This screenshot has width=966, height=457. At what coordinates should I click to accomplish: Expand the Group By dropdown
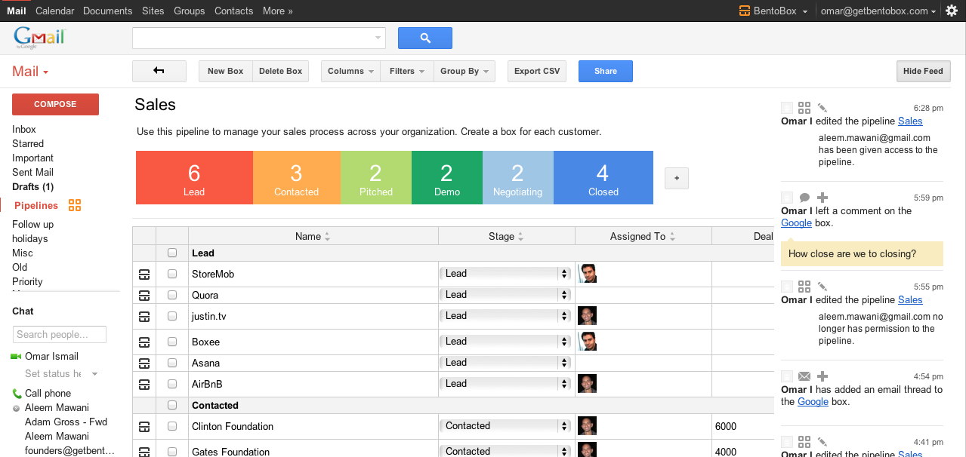pos(464,71)
